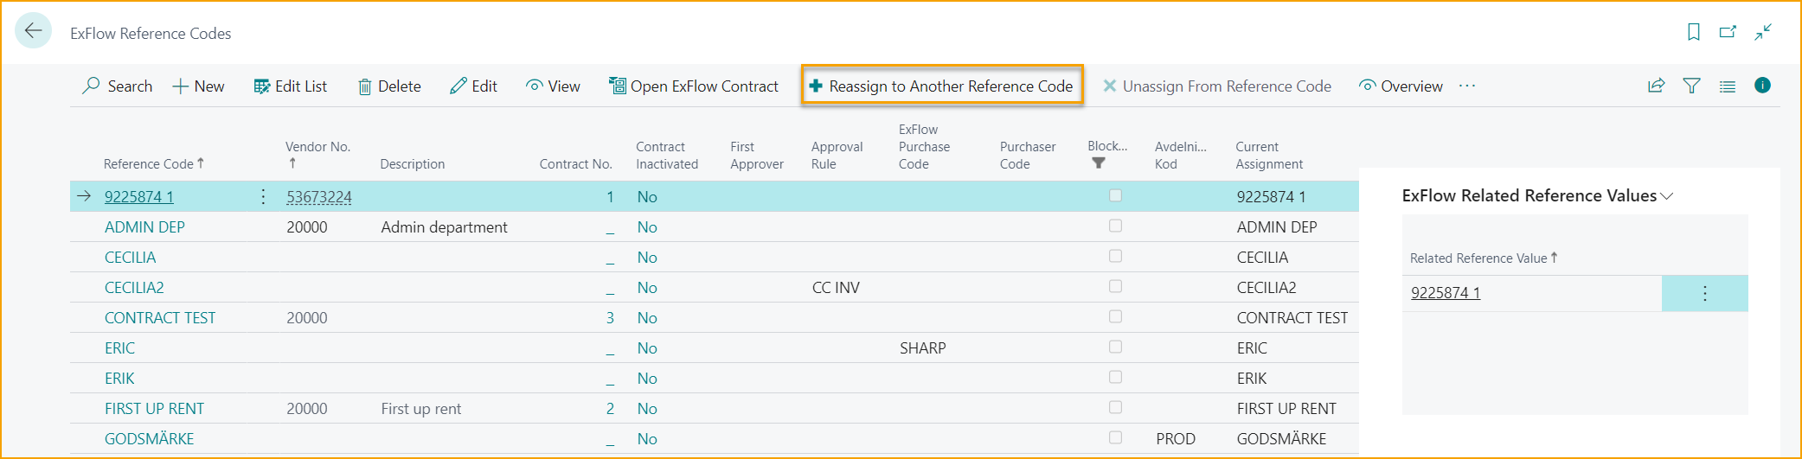Create a New reference code
This screenshot has width=1802, height=459.
pyautogui.click(x=198, y=86)
